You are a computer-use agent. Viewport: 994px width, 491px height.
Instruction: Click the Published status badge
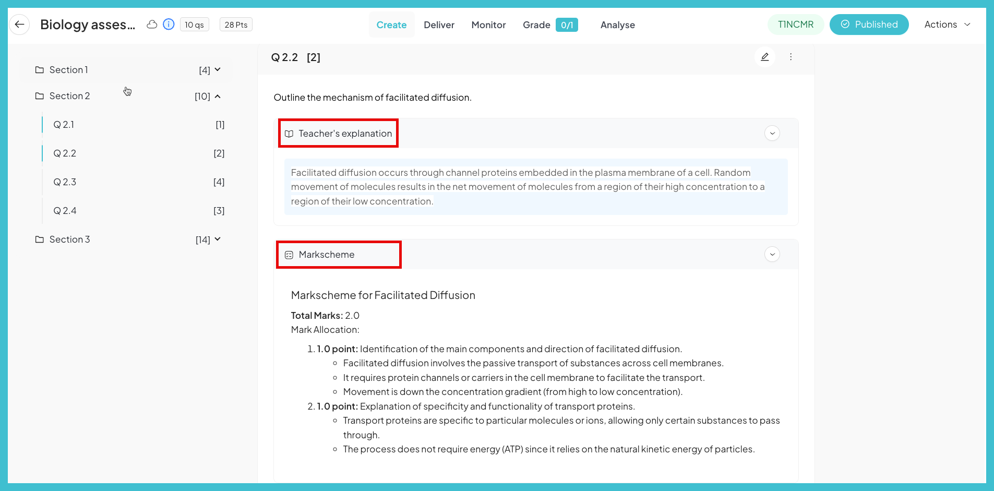tap(869, 24)
